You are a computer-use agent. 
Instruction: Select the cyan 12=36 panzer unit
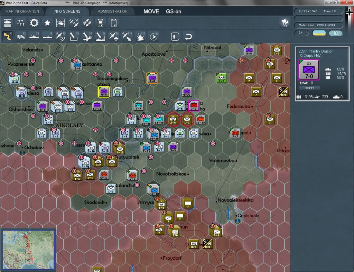[x=159, y=120]
